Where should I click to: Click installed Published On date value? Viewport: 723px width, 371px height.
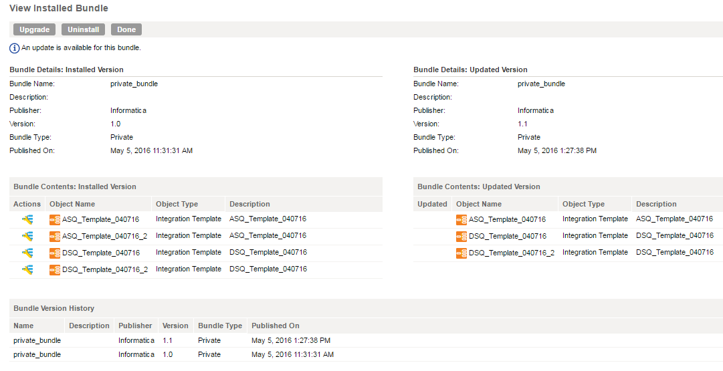[x=152, y=150]
